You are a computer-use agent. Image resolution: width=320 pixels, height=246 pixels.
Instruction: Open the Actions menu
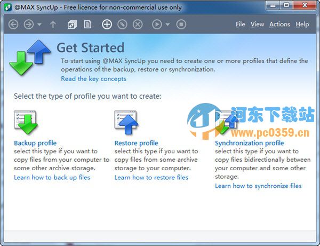click(279, 25)
